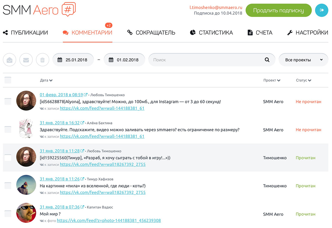
Task: Open the photo-144188381_456239308 link
Action: pyautogui.click(x=109, y=221)
